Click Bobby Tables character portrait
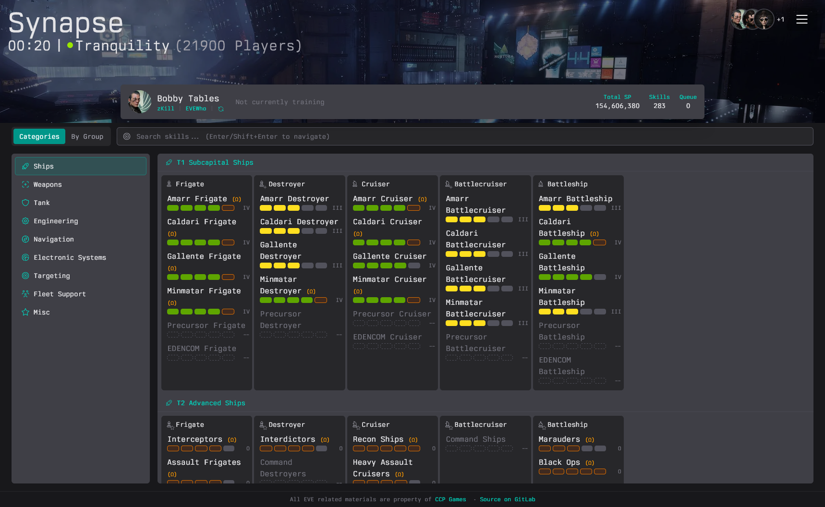 coord(140,102)
